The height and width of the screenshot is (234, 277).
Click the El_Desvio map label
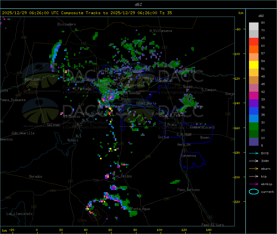pyautogui.click(x=72, y=117)
